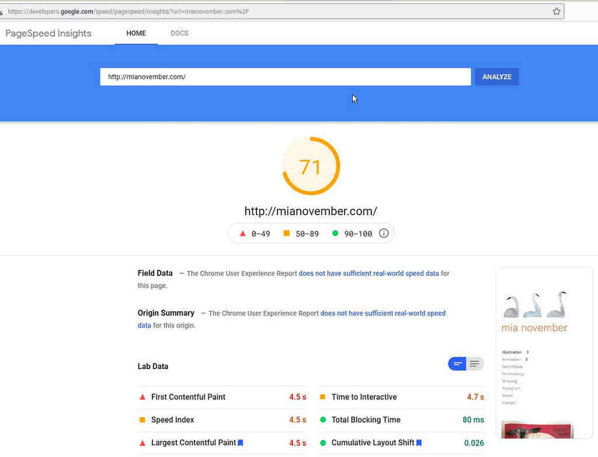Switch Lab Data to expanded description view

pos(475,364)
